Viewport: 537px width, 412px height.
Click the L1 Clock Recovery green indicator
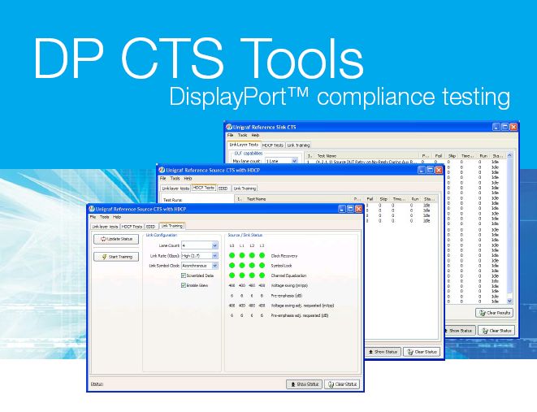pyautogui.click(x=242, y=255)
